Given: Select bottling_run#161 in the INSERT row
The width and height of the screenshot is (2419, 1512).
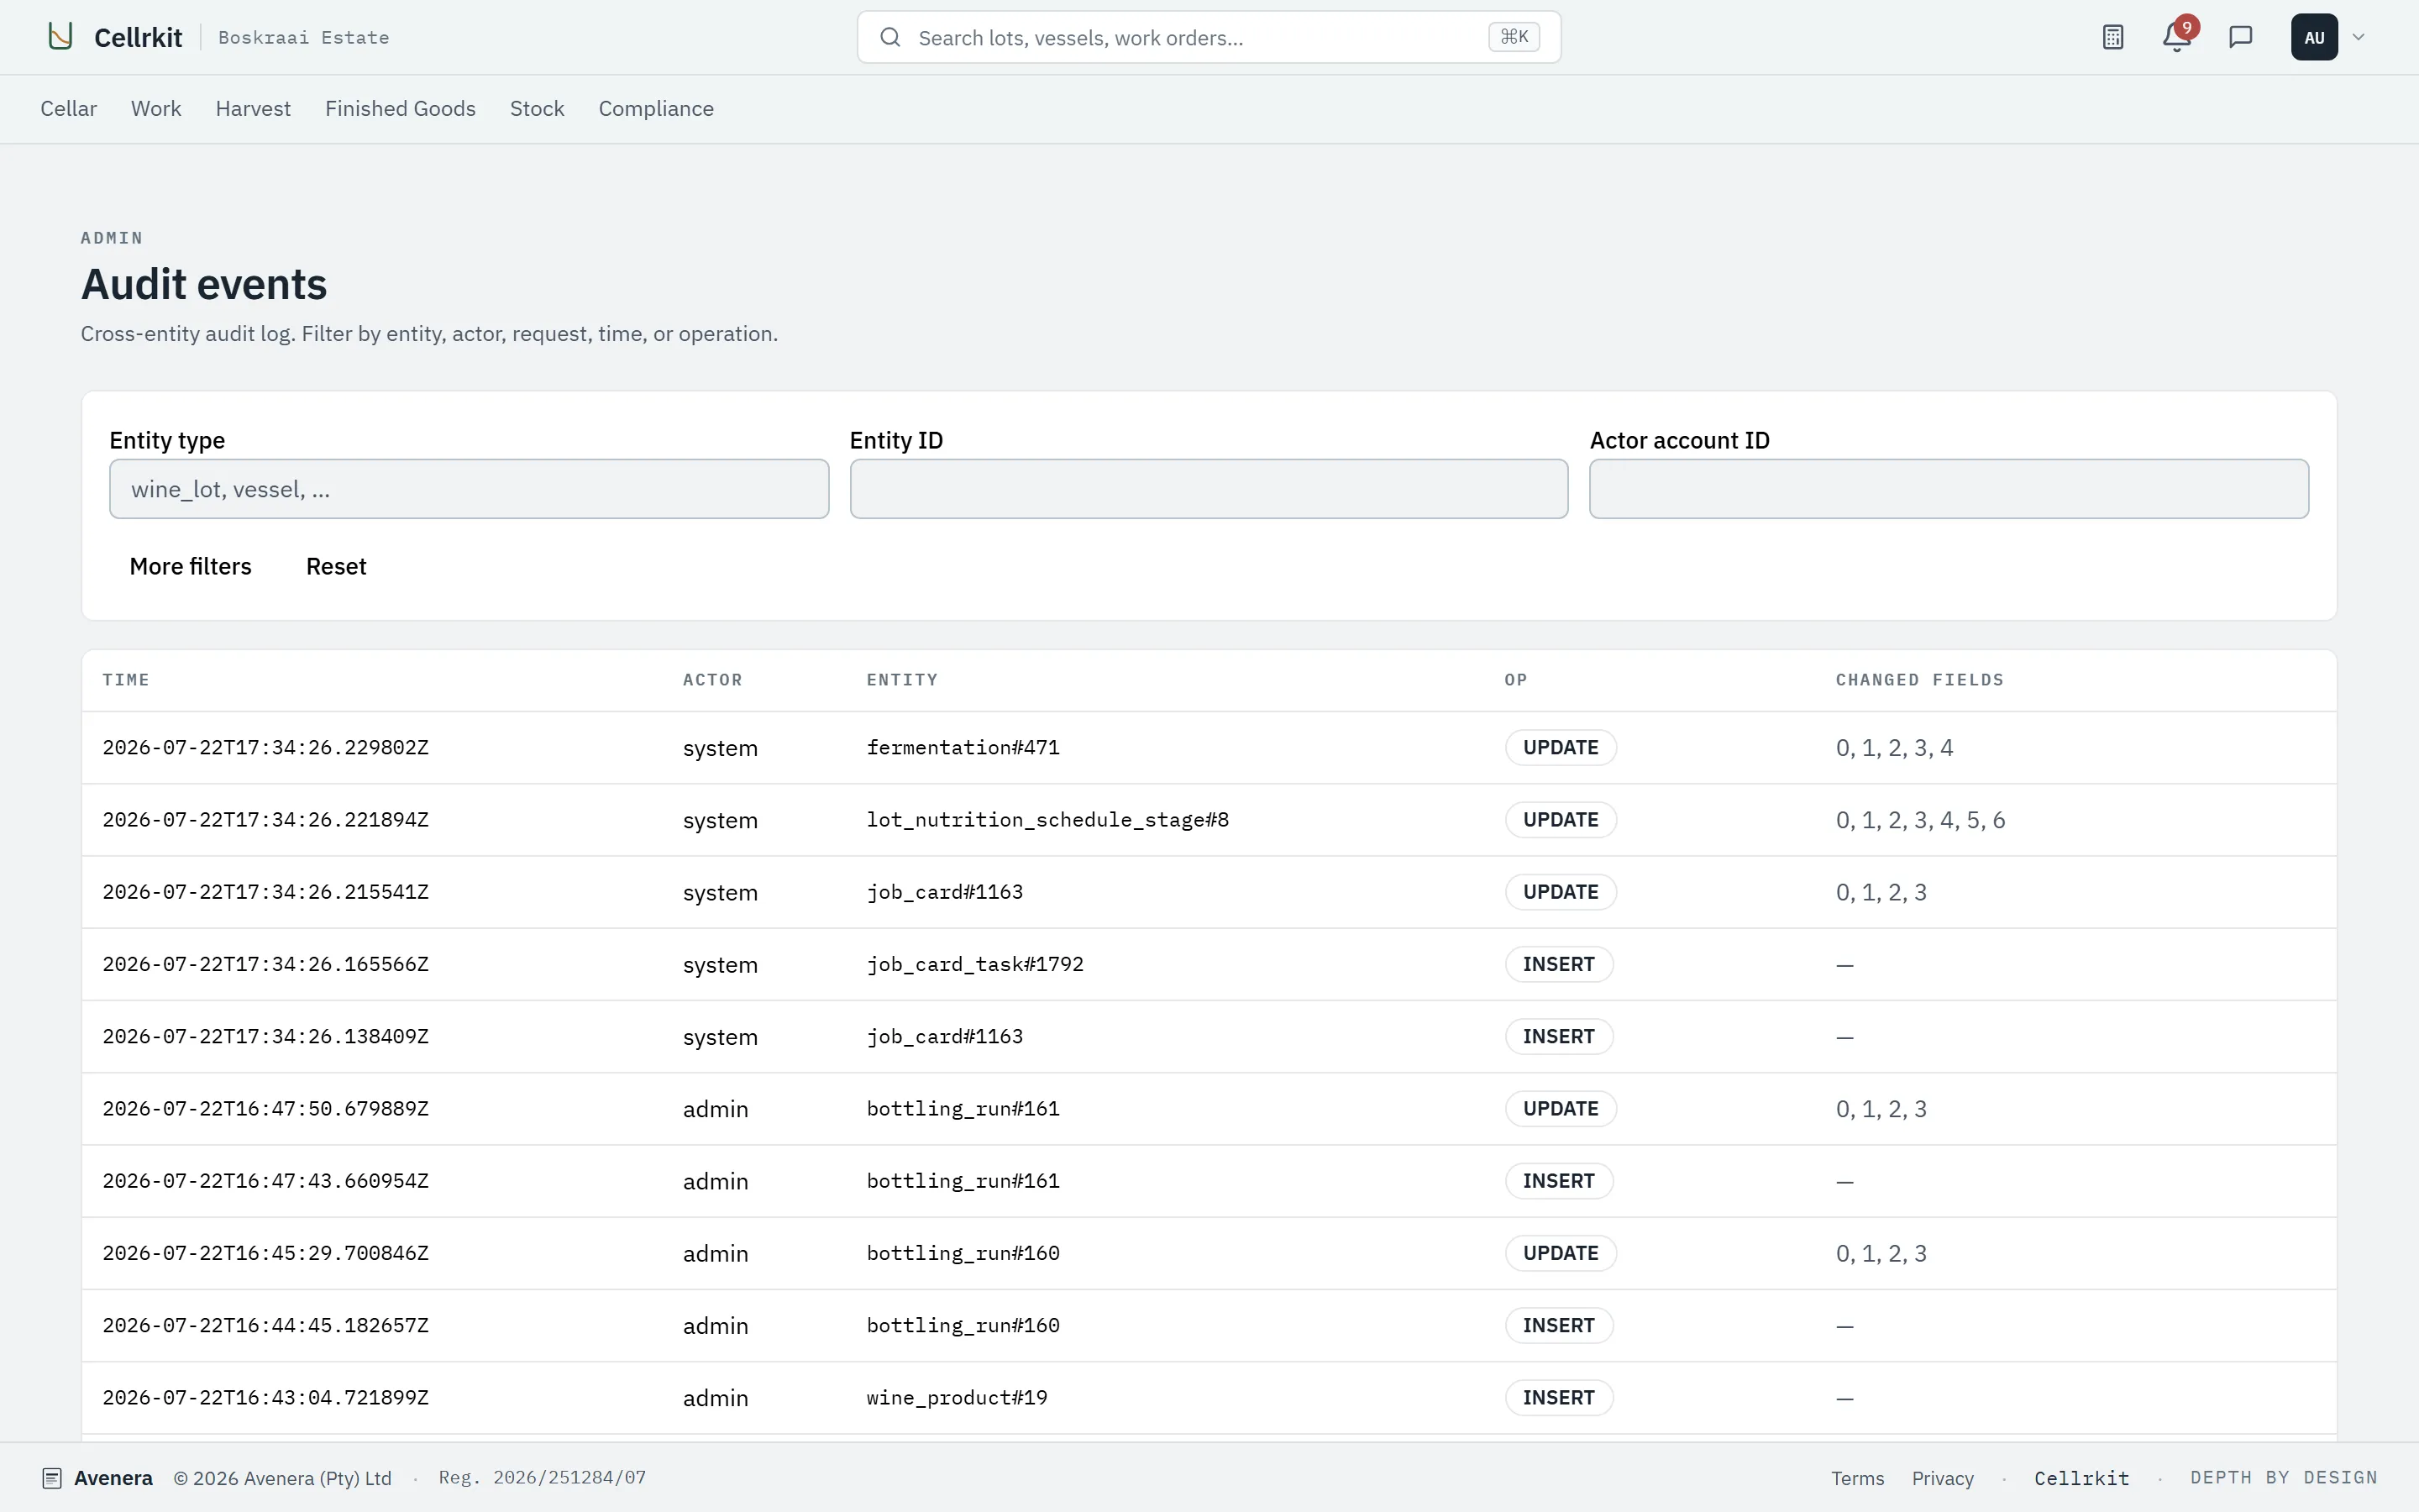Looking at the screenshot, I should 963,1181.
